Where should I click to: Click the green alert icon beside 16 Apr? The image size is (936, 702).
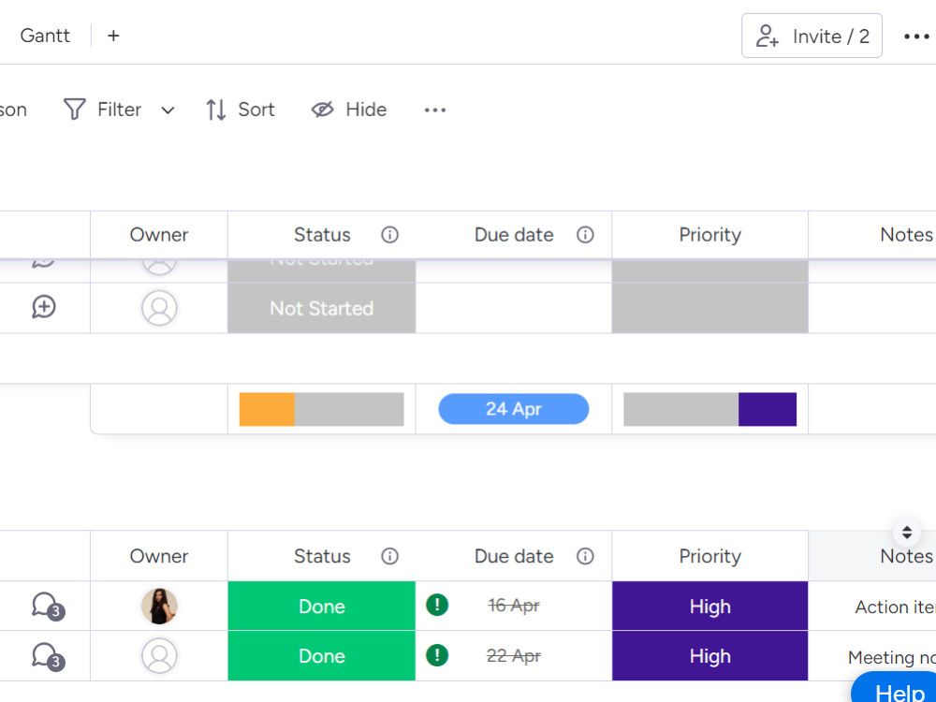pyautogui.click(x=437, y=605)
